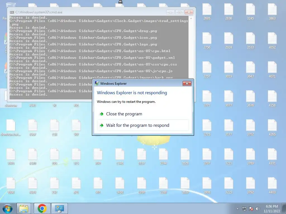Select desktop file 1857
286x214 pixels.
click(x=141, y=157)
